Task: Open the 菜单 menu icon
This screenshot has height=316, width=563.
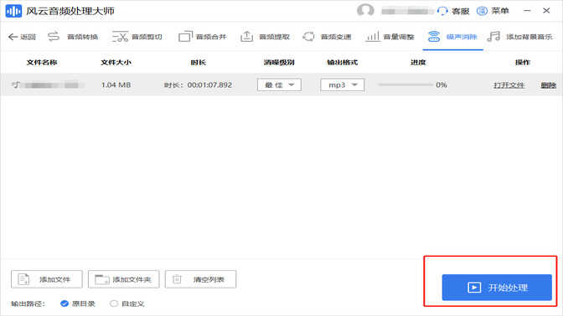Action: [x=482, y=11]
